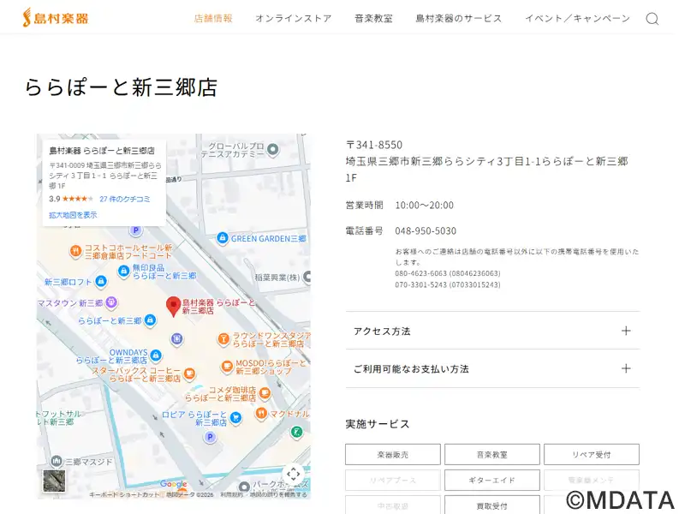685x514 pixels.
Task: Click the コメダ珈琲店 map marker
Action: coord(265,393)
